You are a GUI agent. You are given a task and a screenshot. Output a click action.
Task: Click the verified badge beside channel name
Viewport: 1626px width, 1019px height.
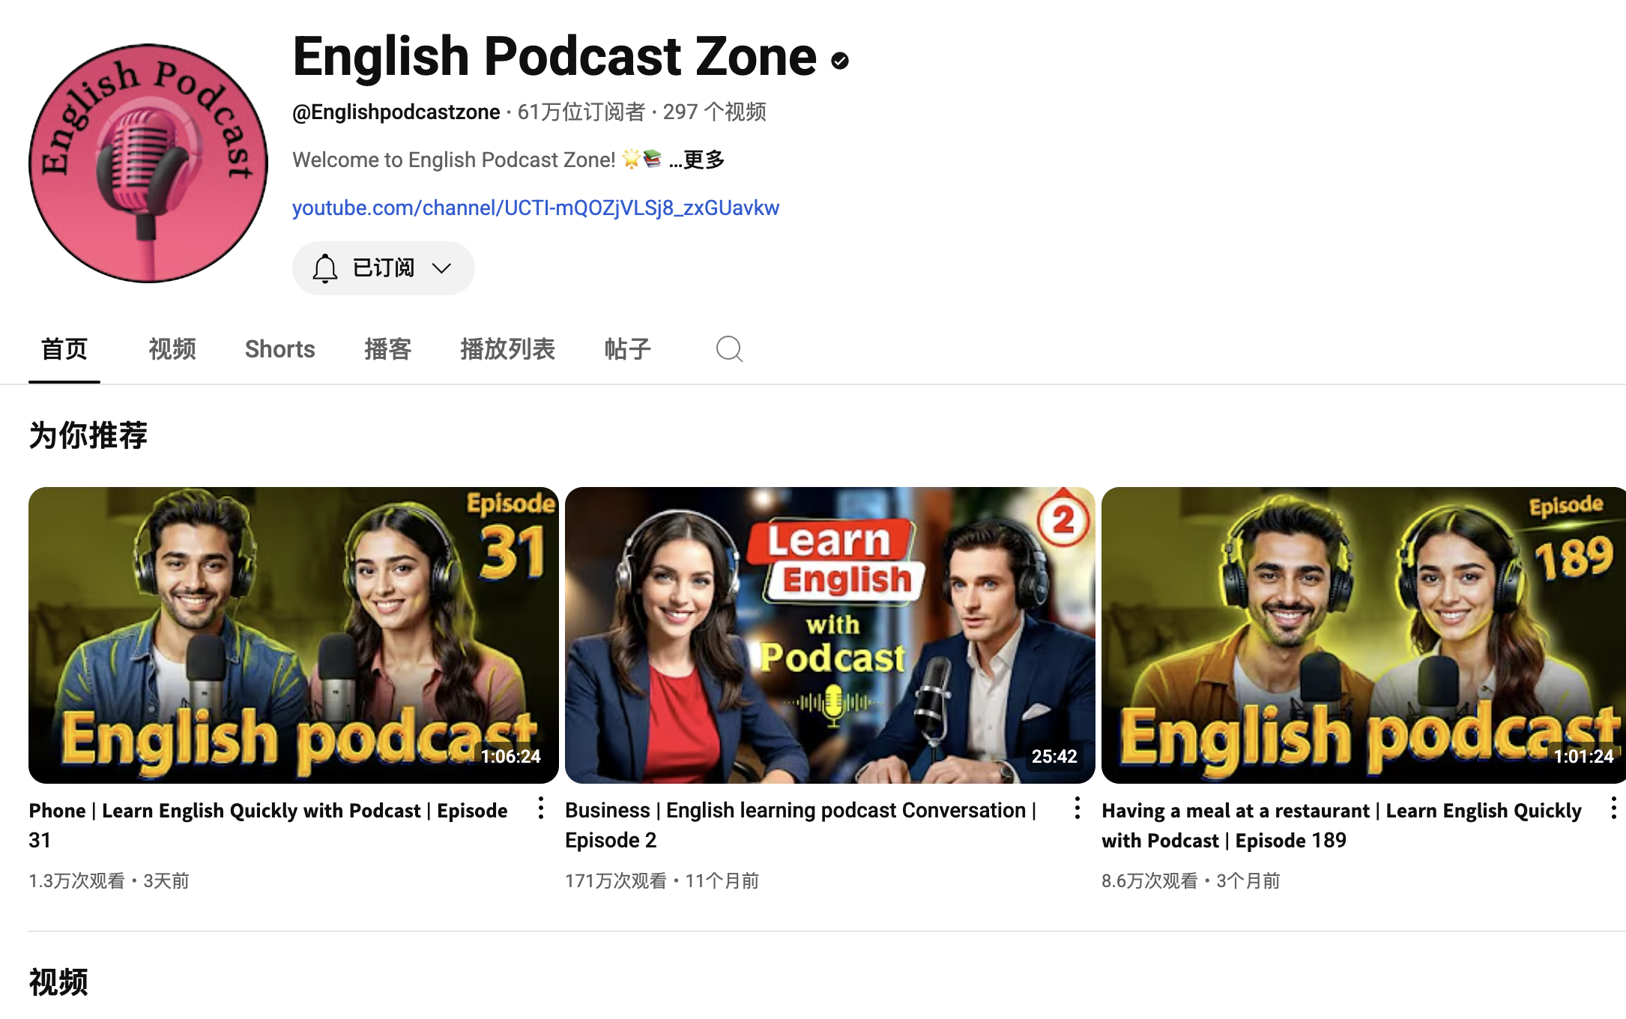tap(840, 61)
